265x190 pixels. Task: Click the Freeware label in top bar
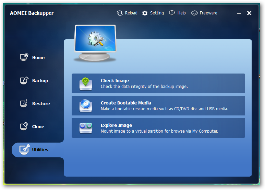(208, 13)
